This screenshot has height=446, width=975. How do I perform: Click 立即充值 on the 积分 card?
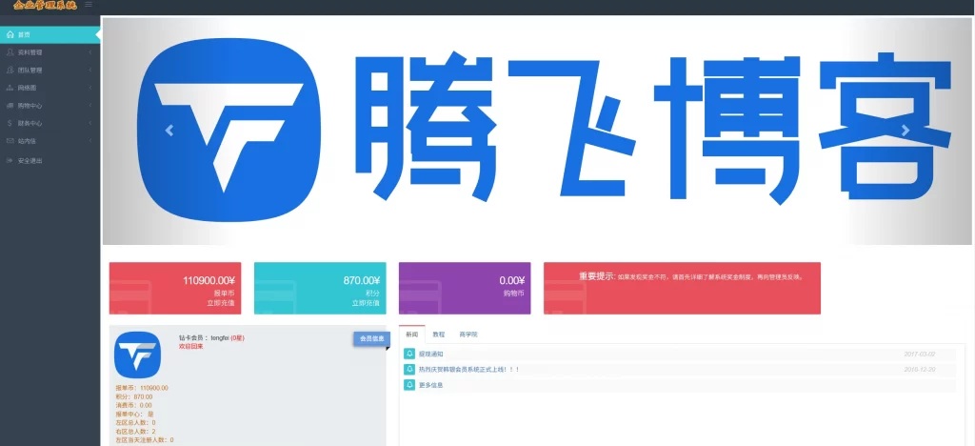(366, 303)
